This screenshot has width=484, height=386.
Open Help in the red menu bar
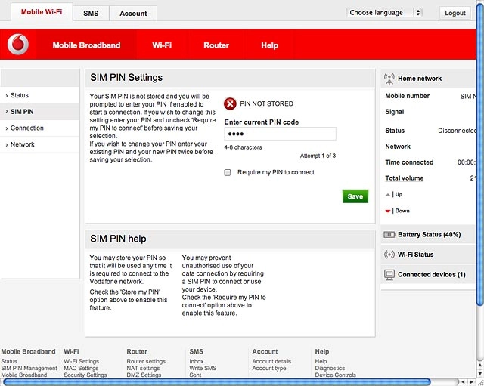[270, 45]
